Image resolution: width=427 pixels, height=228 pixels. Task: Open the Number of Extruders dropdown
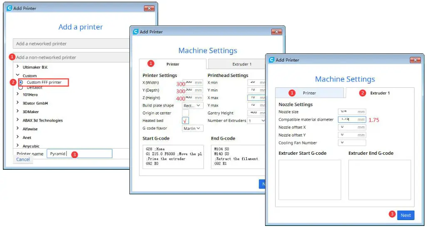point(256,120)
